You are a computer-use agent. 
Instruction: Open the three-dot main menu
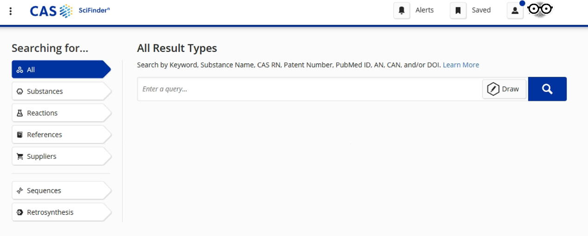[11, 11]
